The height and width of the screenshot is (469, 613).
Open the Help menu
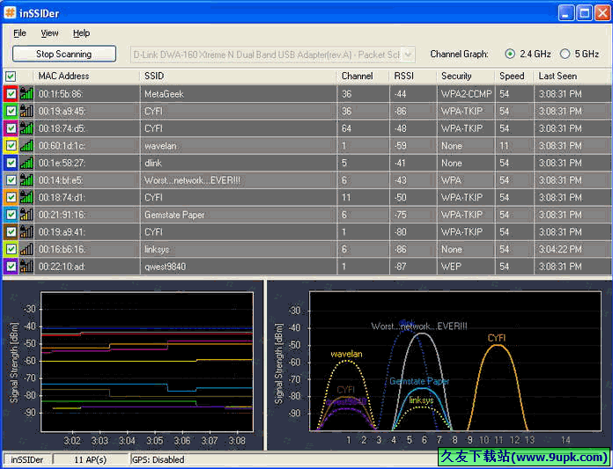pos(81,33)
